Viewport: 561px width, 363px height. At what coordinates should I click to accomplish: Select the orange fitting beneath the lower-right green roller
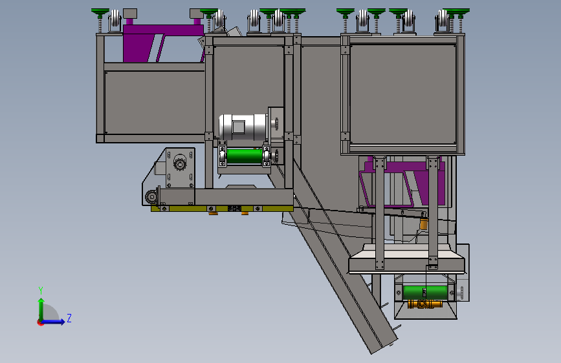(424, 304)
